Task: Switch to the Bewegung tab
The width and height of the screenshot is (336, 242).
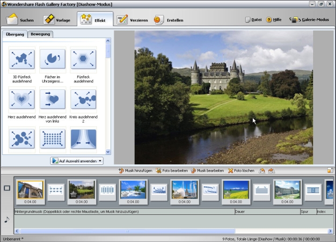Action: 41,34
